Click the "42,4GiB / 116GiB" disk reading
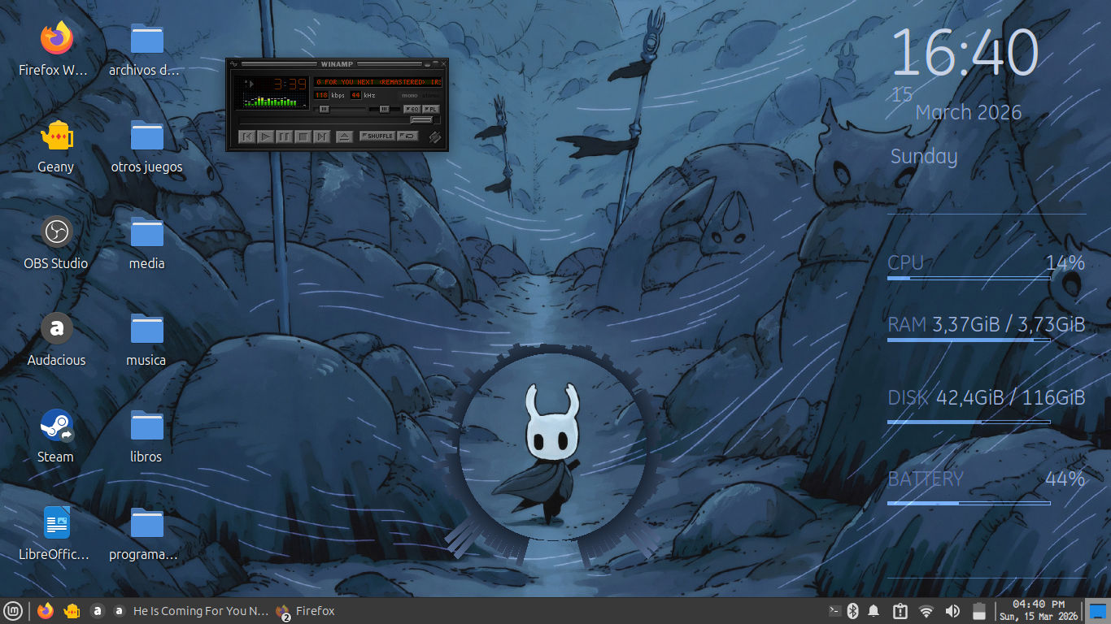The image size is (1111, 624). tap(1010, 397)
